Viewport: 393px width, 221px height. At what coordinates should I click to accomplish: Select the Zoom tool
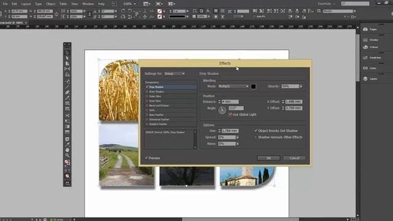pyautogui.click(x=67, y=155)
